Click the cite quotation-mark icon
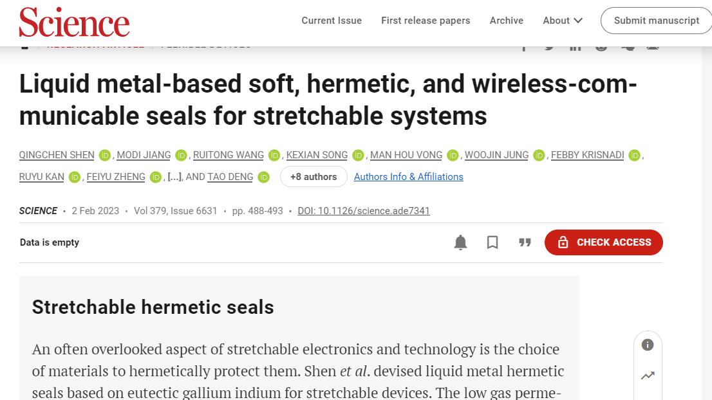Screen dimensions: 712x400 pos(525,242)
